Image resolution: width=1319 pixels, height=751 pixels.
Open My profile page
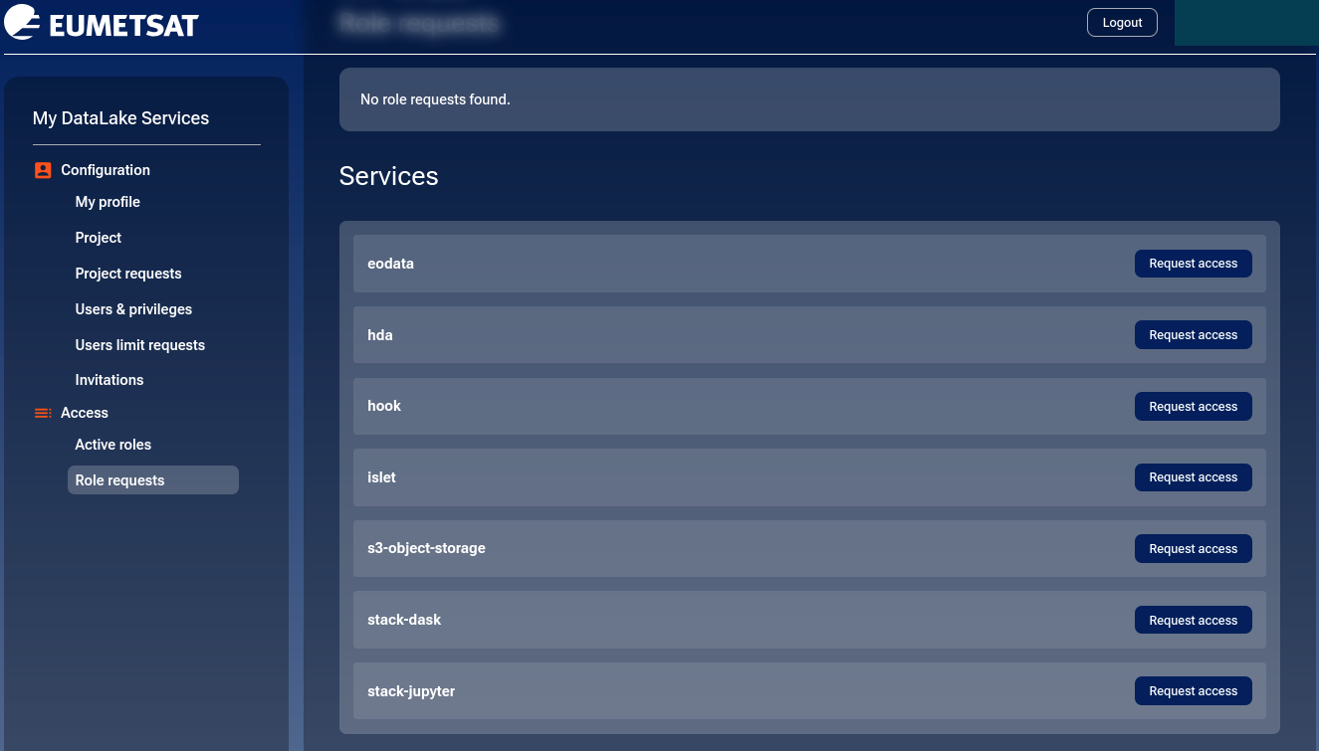(108, 202)
